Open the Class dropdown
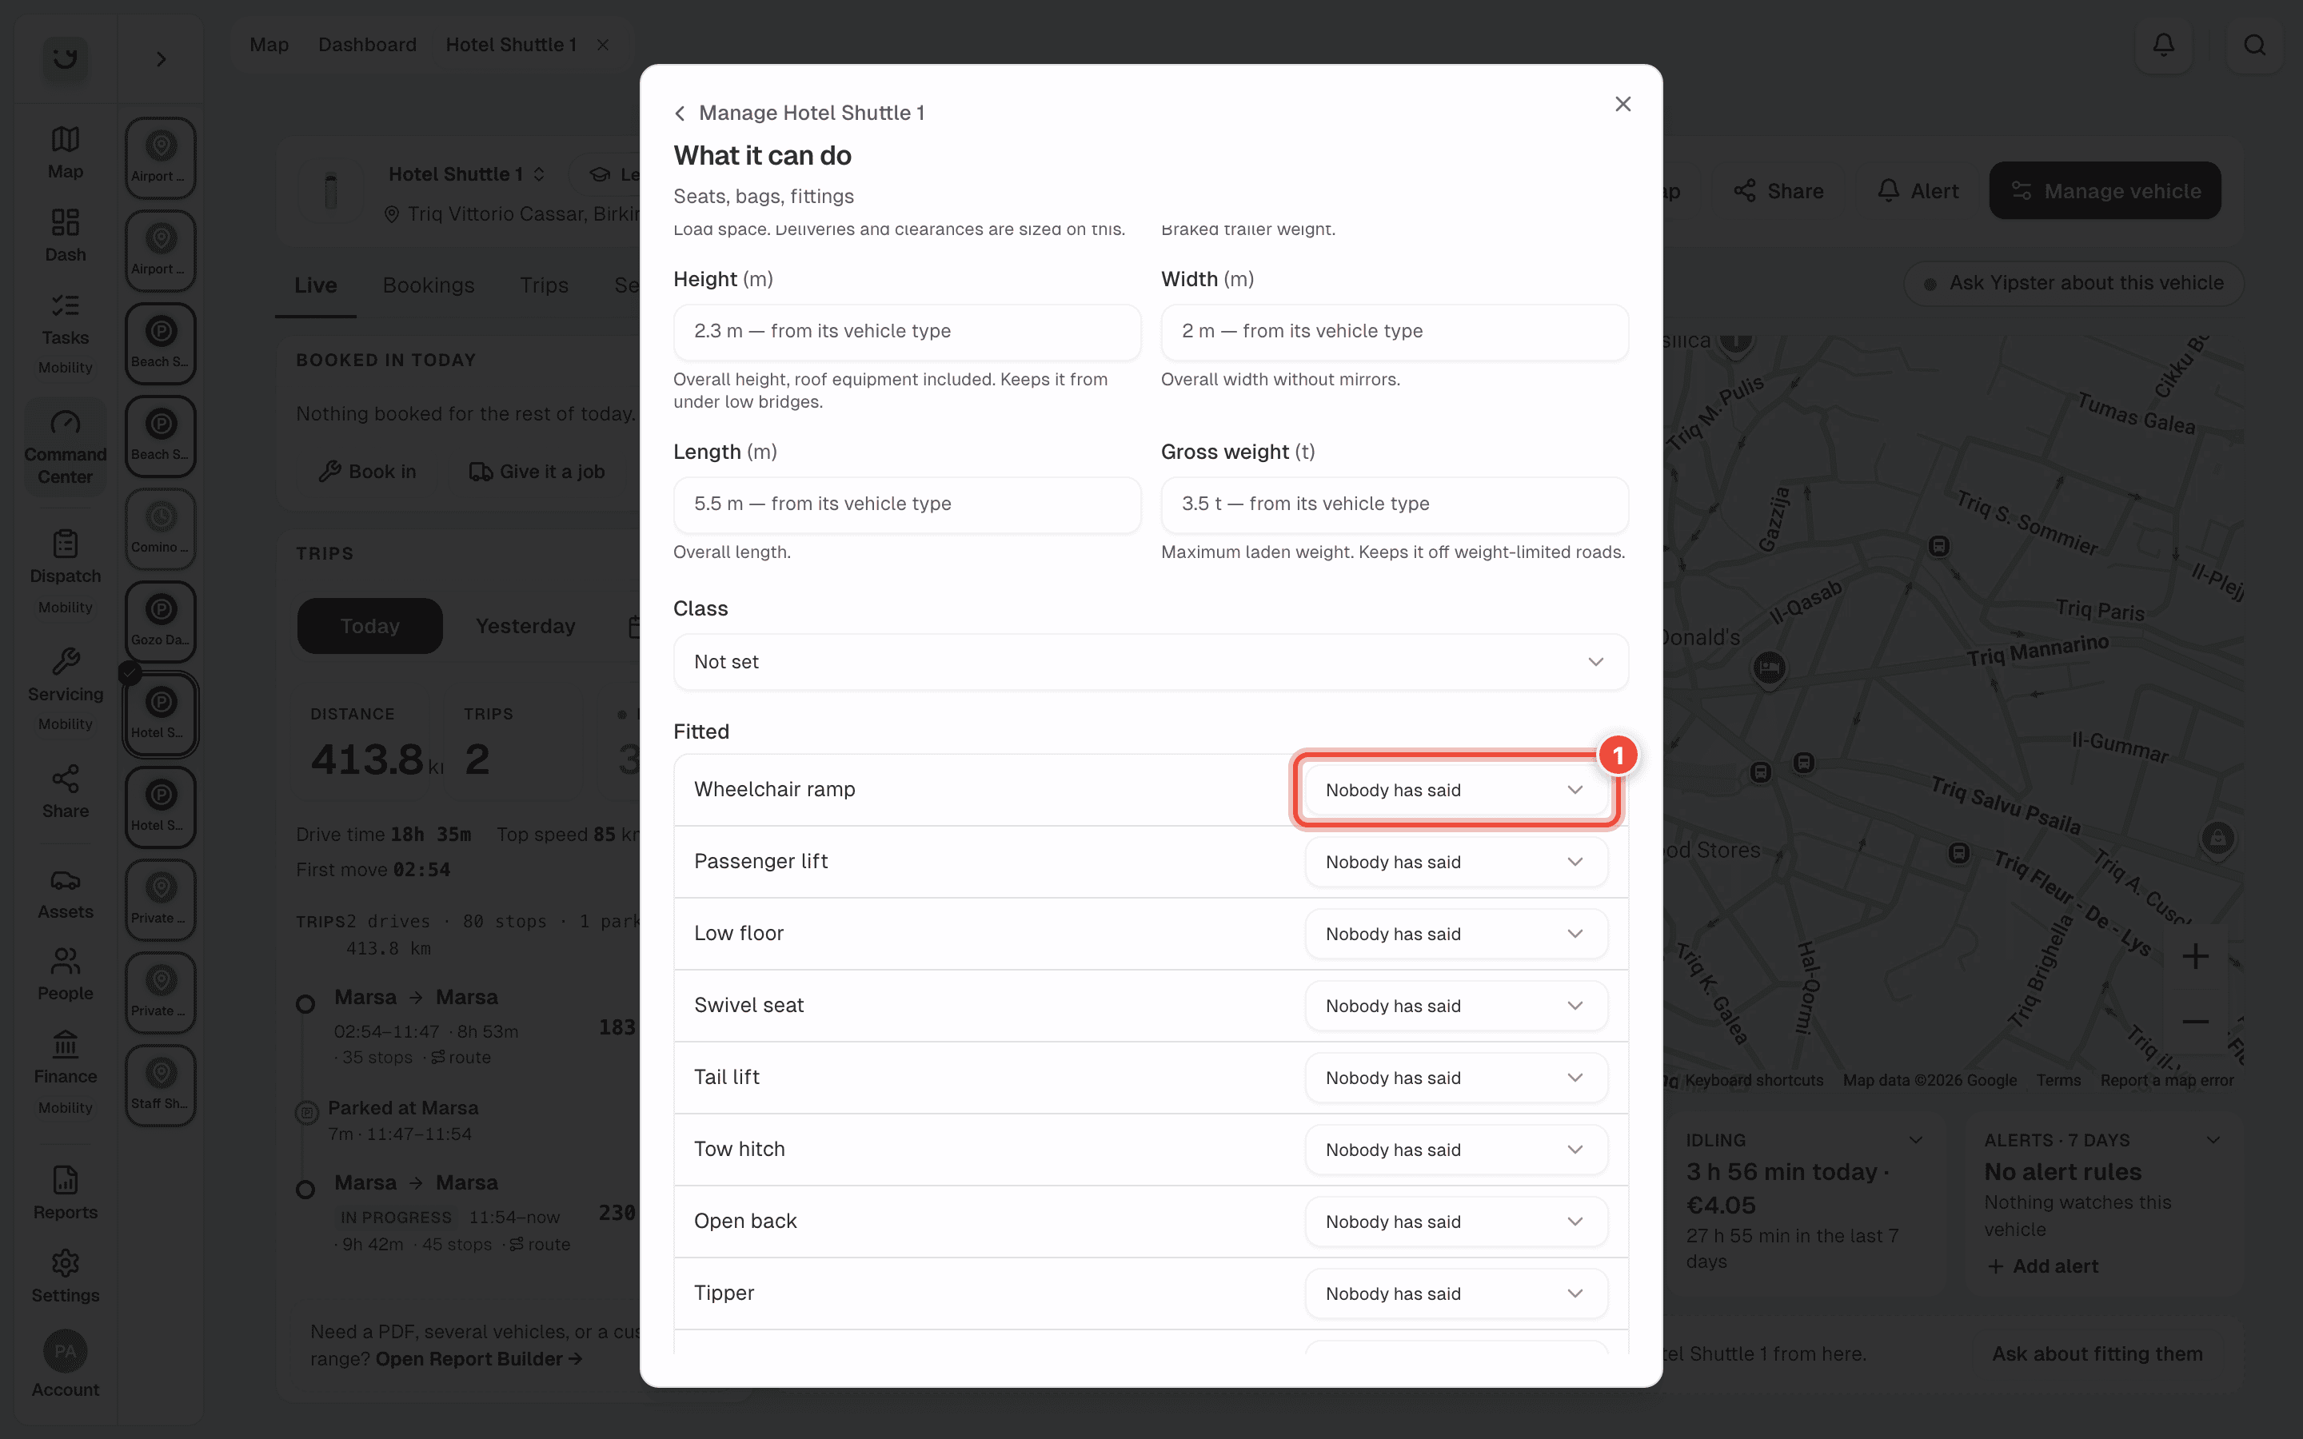The image size is (2303, 1439). coord(1151,661)
